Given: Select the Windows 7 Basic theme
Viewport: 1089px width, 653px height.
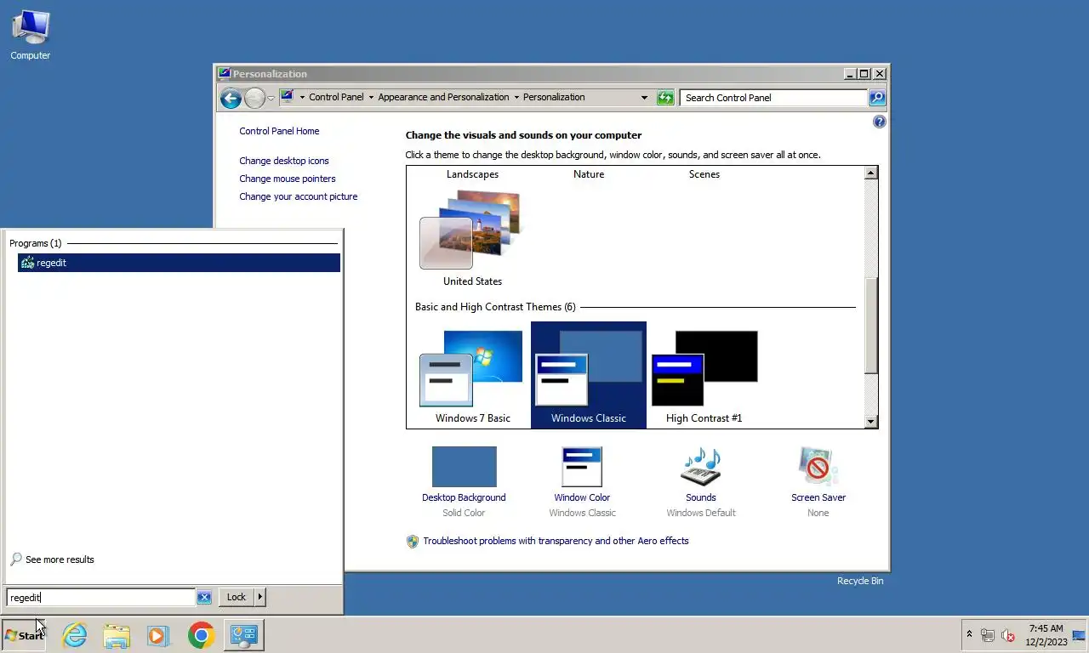Looking at the screenshot, I should 472,375.
